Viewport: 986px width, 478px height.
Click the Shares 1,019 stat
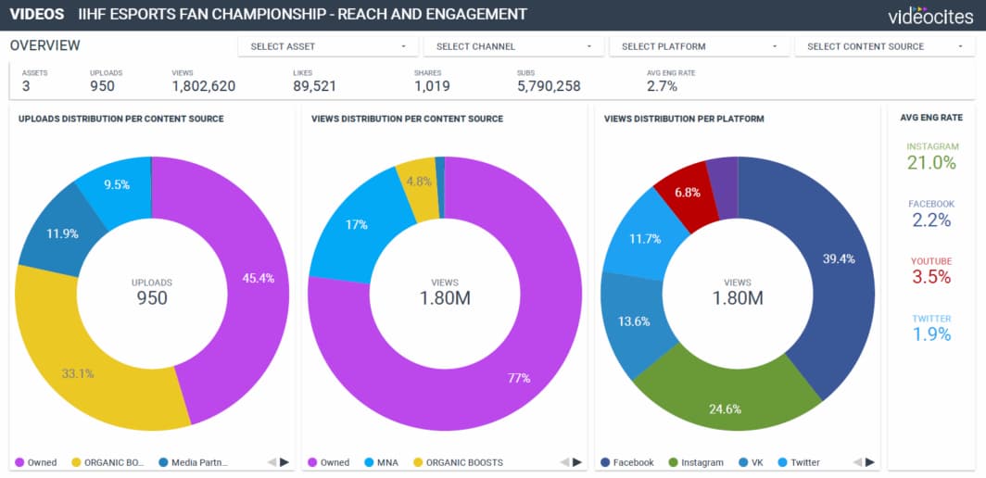pos(432,82)
